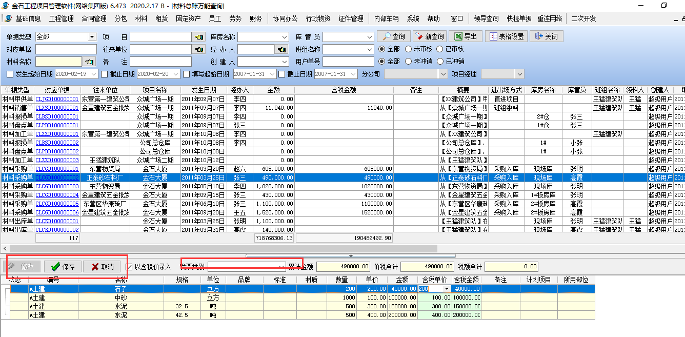
Task: Click the 保存 save button
Action: tap(63, 267)
